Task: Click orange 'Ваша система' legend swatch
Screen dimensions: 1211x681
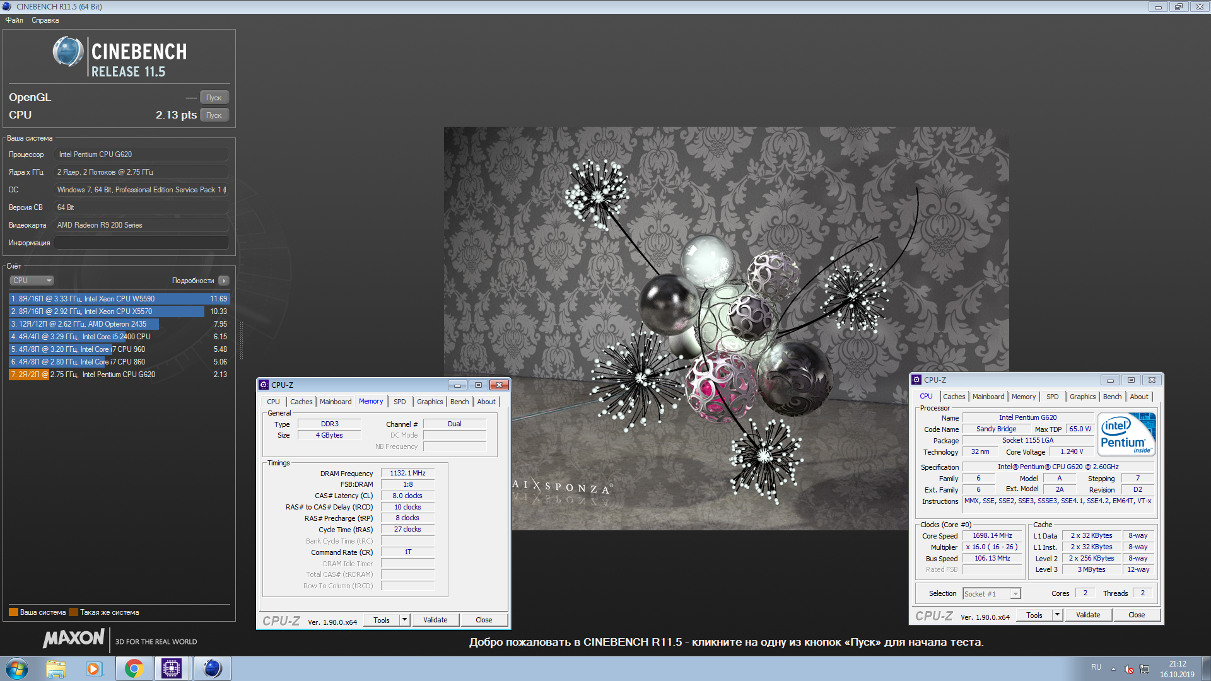Action: (13, 612)
